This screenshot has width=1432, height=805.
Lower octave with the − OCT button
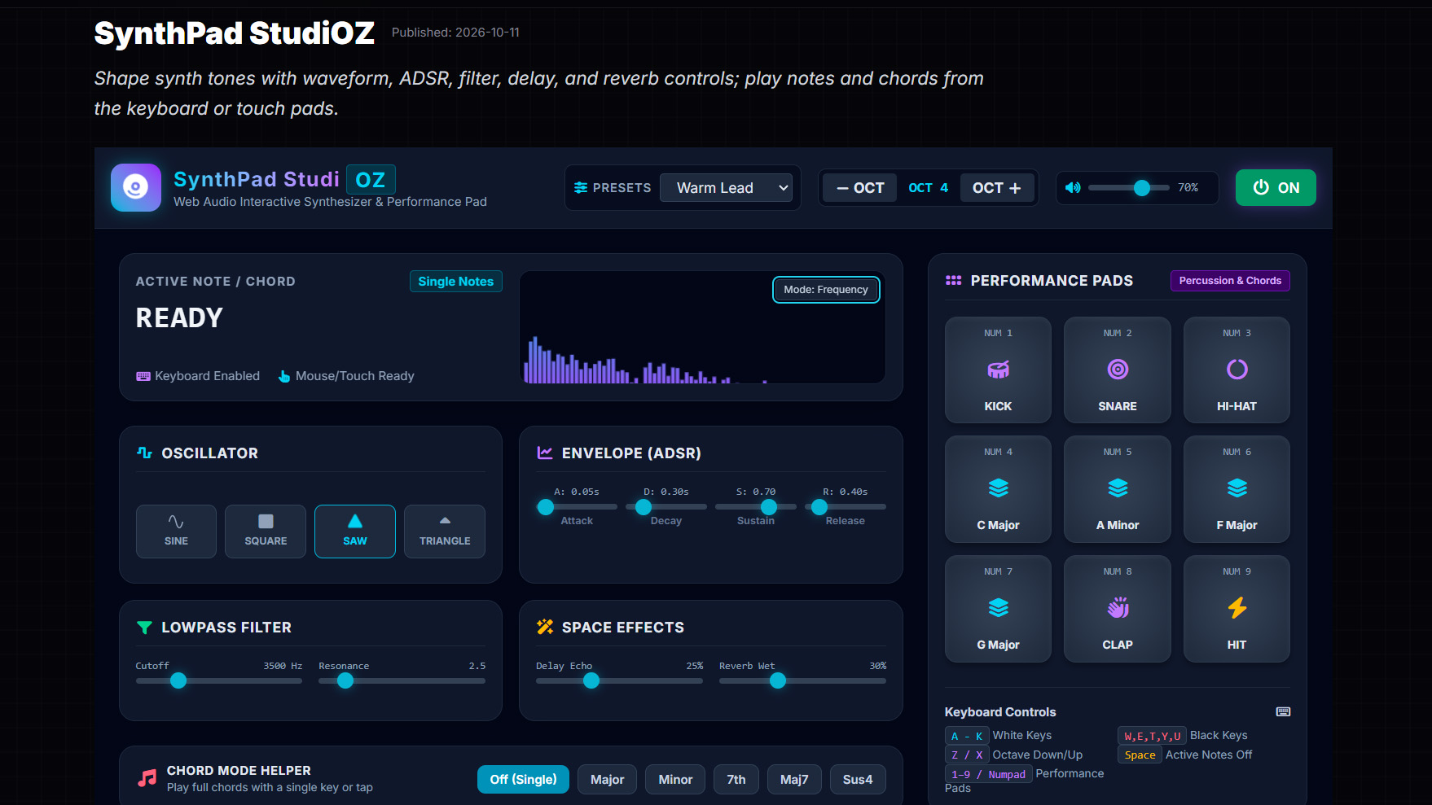(x=860, y=188)
